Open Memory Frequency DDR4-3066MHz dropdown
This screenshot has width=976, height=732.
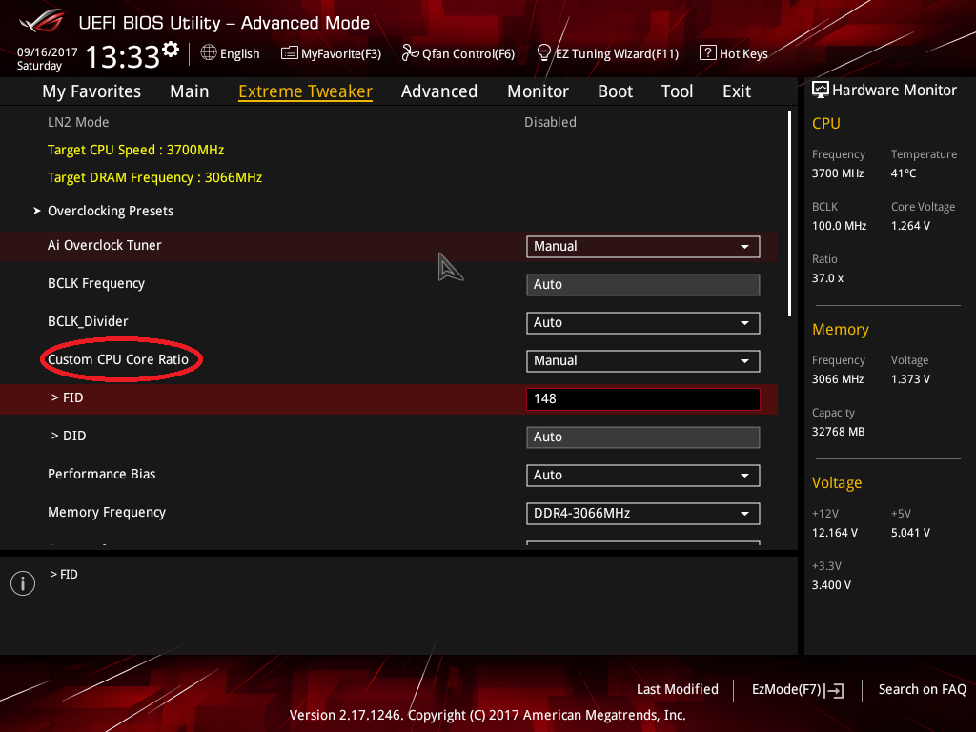[643, 514]
